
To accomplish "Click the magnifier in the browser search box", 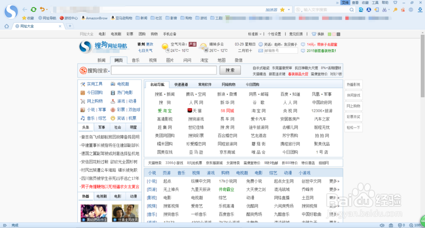I will 351,10.
